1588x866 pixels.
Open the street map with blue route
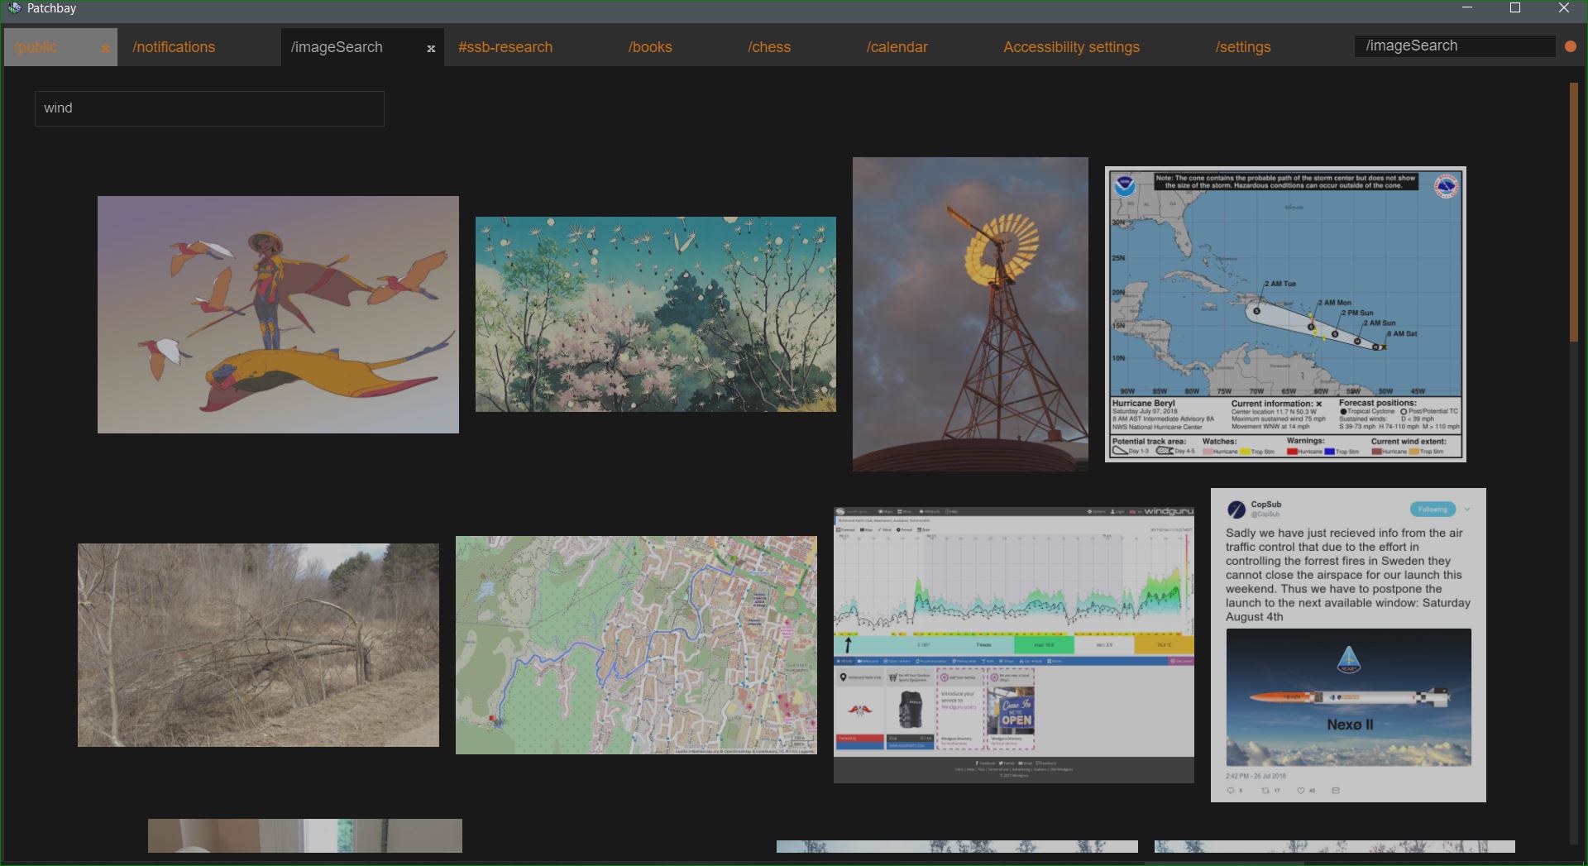pos(636,645)
